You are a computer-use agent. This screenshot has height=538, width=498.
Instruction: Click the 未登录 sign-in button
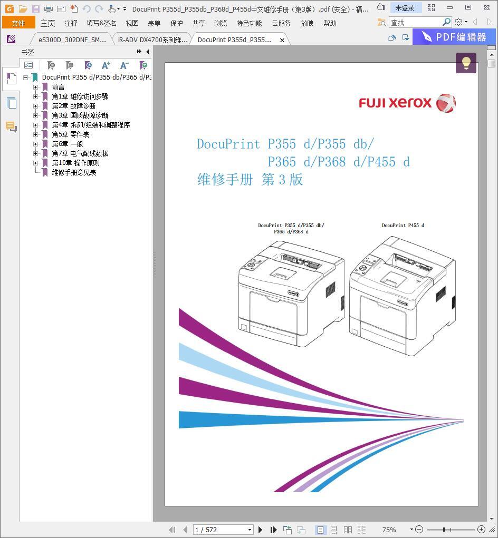(405, 8)
